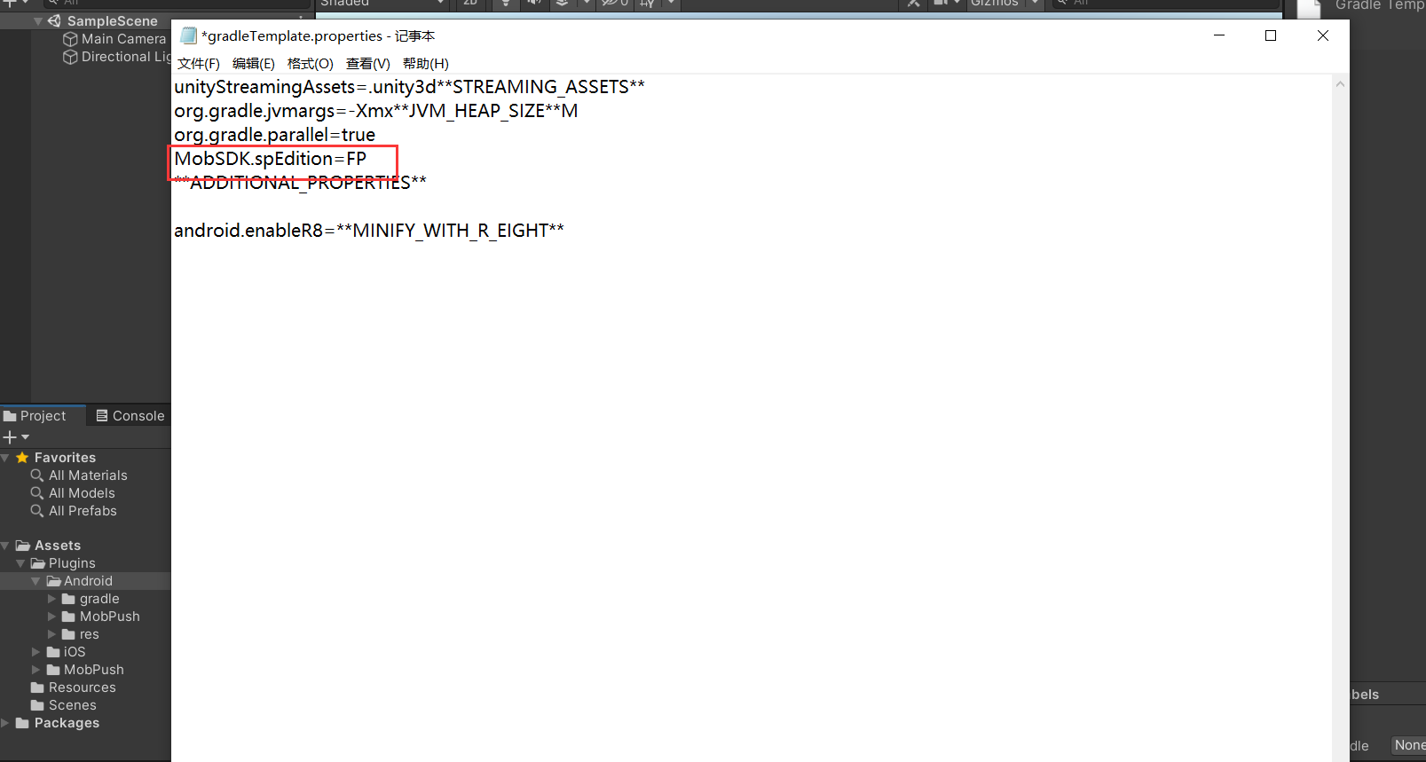Click the Assets open-folder icon

23,546
